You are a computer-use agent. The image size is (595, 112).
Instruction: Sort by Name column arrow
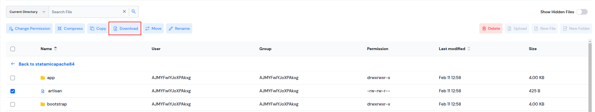(x=55, y=49)
